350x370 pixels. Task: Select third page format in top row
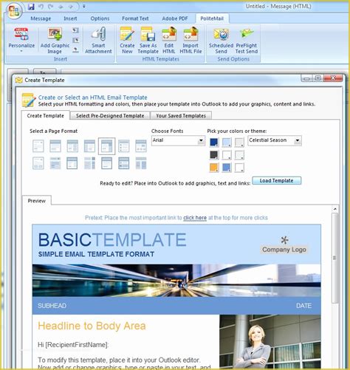tap(72, 145)
